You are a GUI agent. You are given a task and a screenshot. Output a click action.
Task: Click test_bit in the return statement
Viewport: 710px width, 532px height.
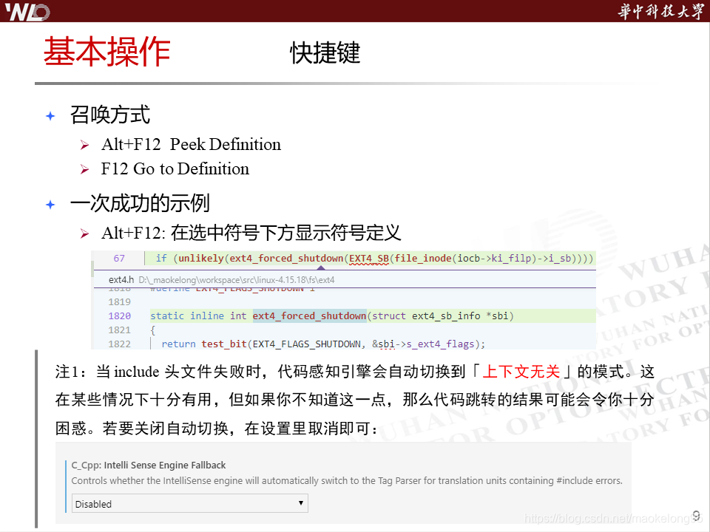224,344
